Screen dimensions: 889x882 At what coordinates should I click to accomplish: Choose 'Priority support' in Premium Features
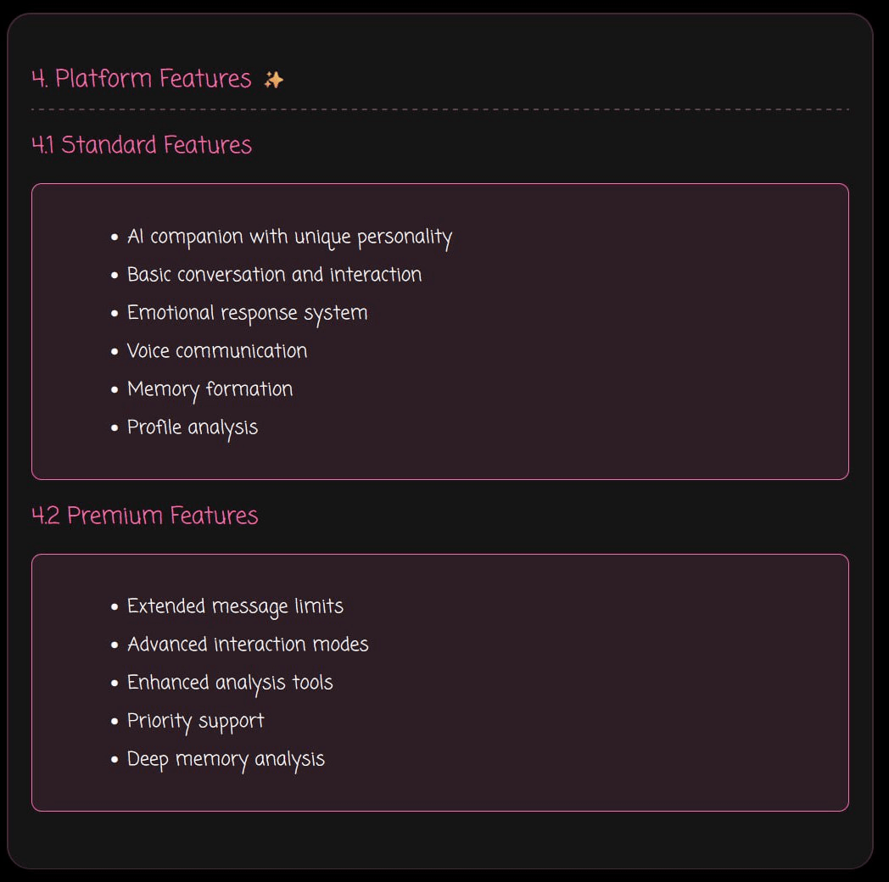(195, 721)
